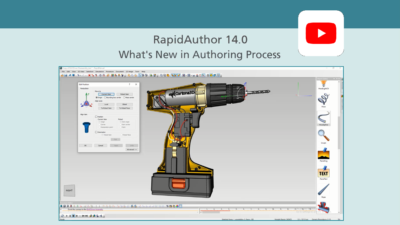Click OK in Edit Position dialog
Screen dimensions: 400x225
point(85,145)
